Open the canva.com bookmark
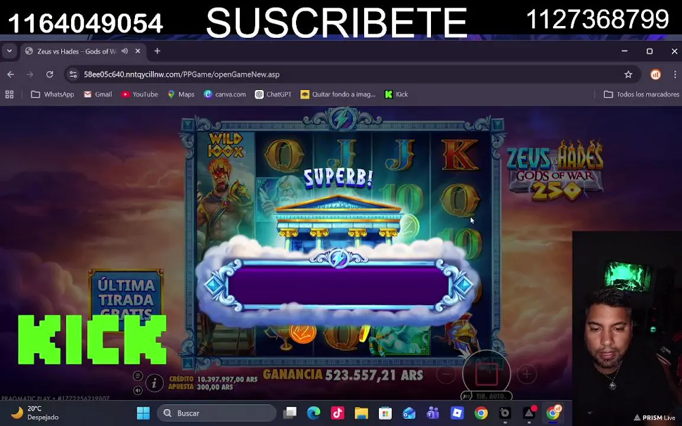Screen dimensions: 682x426 (x=225, y=94)
